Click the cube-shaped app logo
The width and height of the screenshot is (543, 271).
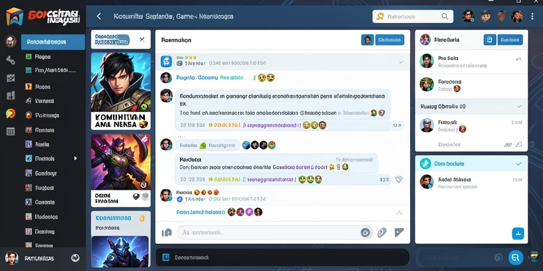click(x=14, y=16)
